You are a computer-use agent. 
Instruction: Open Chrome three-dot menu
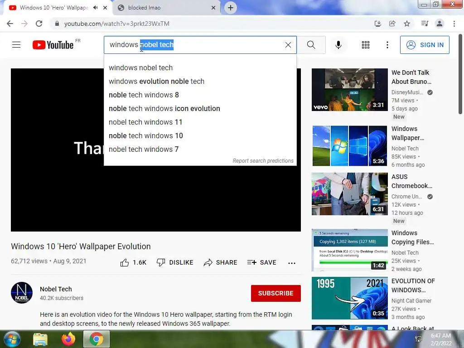[x=454, y=24]
